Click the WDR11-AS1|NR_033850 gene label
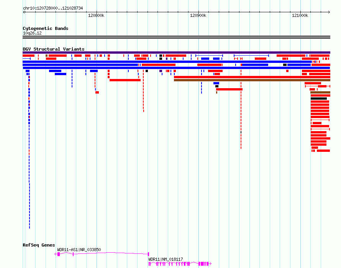Viewport: 341px width, 268px height. pos(79,250)
